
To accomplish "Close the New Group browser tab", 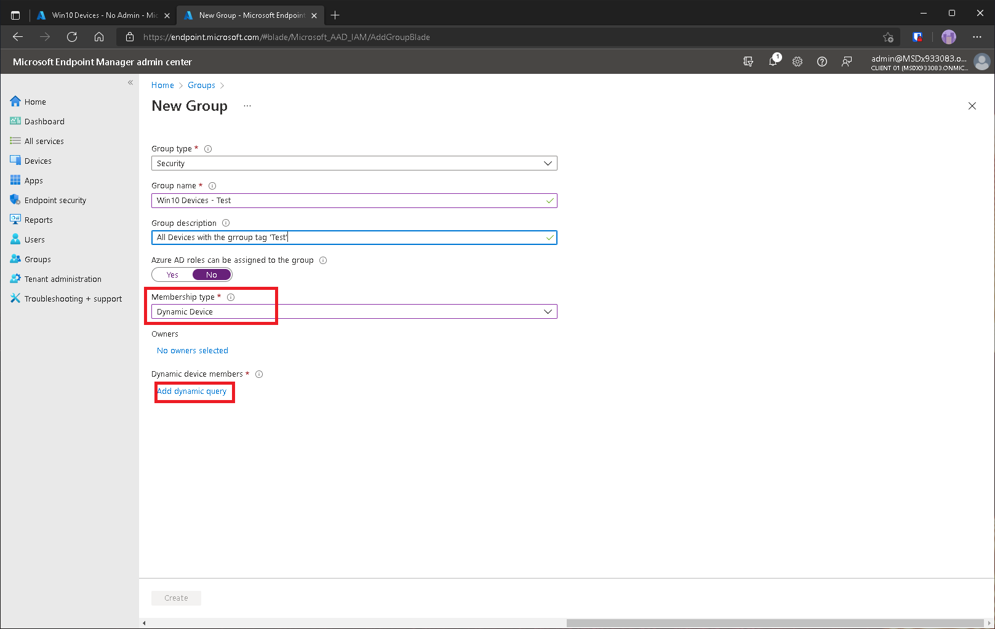I will tap(314, 15).
